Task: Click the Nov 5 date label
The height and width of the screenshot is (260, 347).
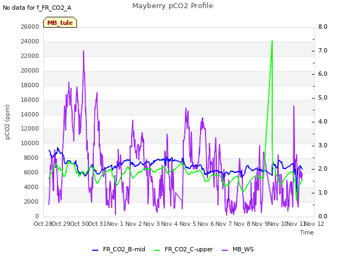Action: coord(188,224)
